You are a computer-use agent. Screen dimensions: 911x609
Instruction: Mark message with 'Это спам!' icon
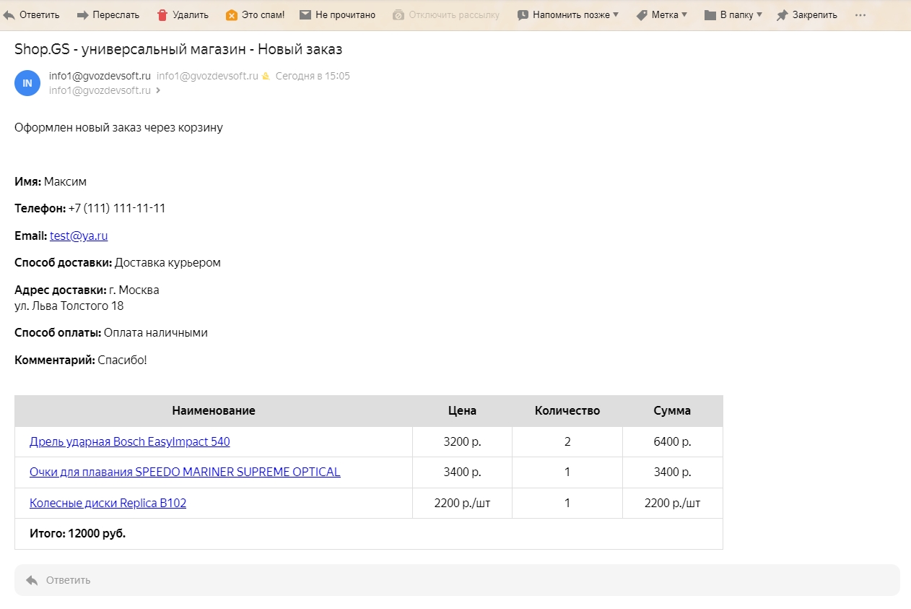pyautogui.click(x=232, y=15)
